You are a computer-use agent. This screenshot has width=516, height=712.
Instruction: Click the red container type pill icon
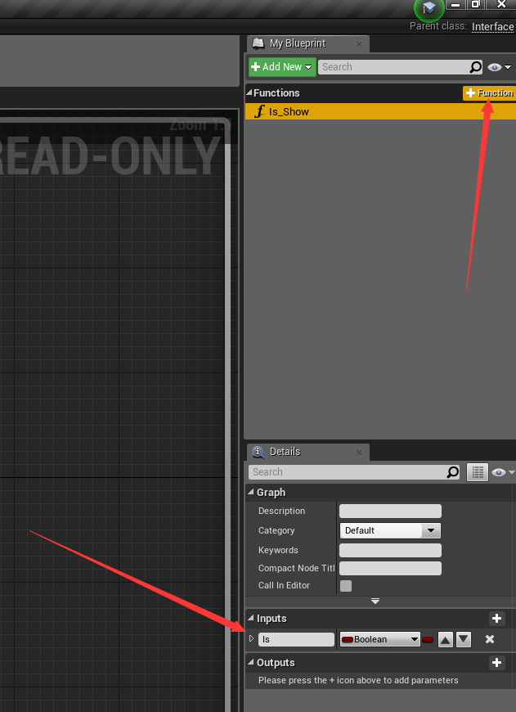click(x=428, y=640)
